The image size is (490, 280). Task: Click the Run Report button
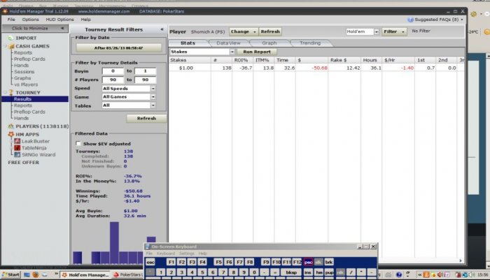pos(257,52)
